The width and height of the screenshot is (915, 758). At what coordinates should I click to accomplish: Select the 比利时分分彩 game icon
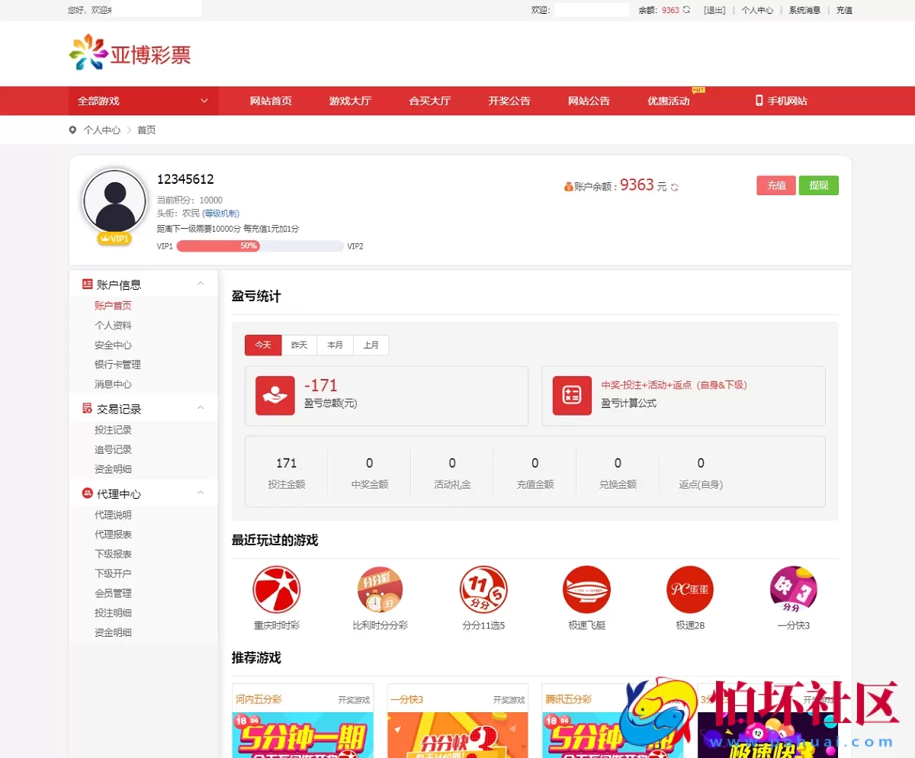380,589
